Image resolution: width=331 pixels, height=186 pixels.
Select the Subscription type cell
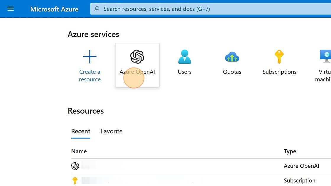coord(300,181)
